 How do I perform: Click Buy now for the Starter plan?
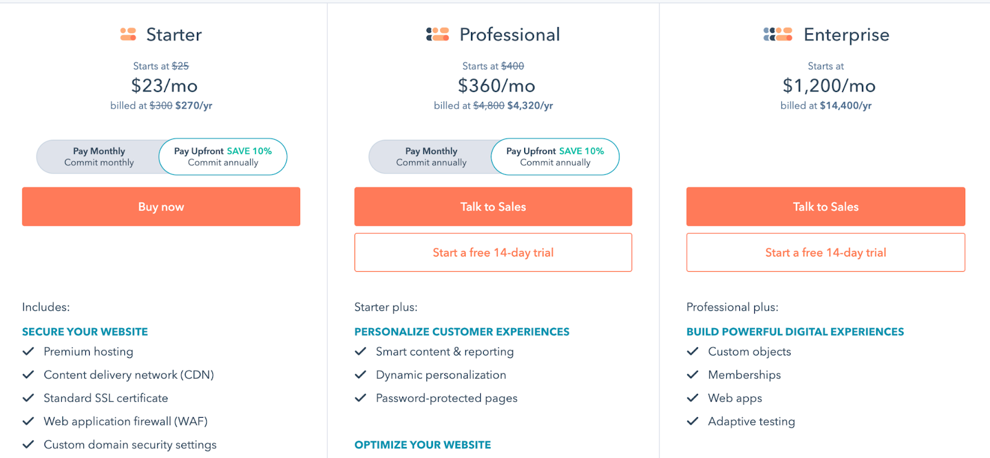tap(161, 206)
